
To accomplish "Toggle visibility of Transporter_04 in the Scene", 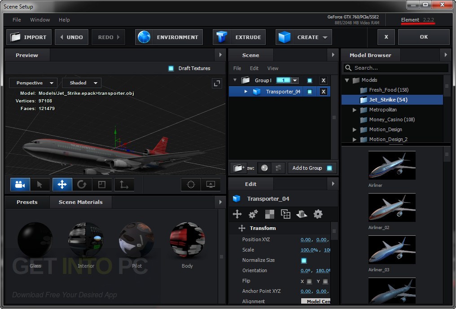I will coord(310,91).
